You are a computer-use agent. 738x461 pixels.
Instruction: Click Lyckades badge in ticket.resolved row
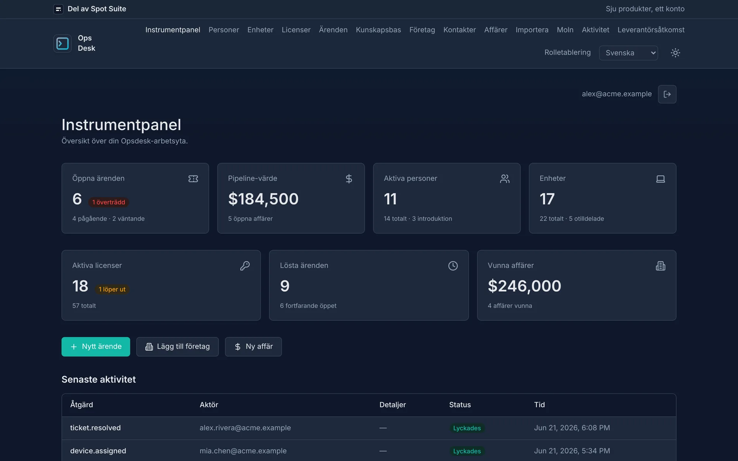coord(467,428)
